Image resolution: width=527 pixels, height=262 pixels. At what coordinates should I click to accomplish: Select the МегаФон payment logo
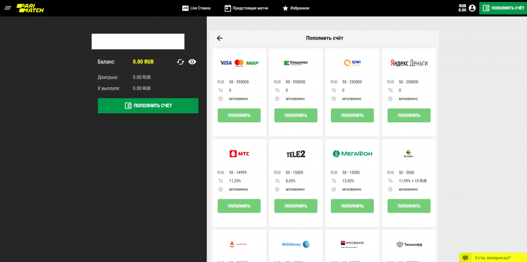coord(352,154)
